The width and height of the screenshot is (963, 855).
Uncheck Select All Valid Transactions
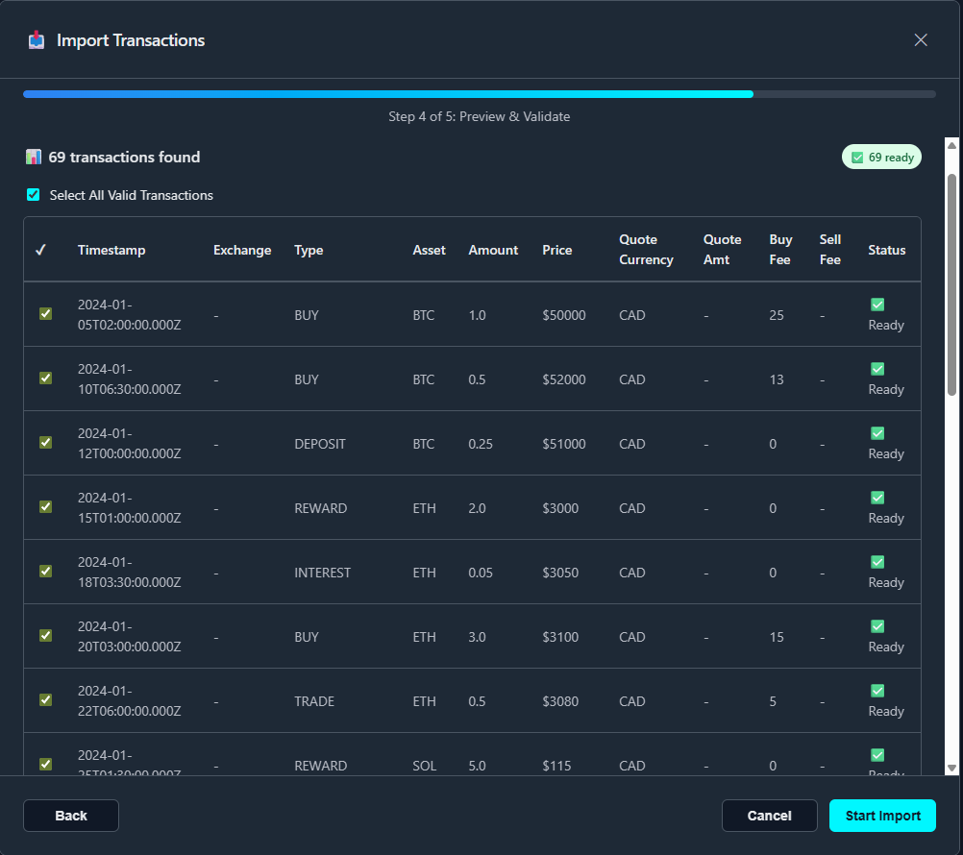point(33,195)
